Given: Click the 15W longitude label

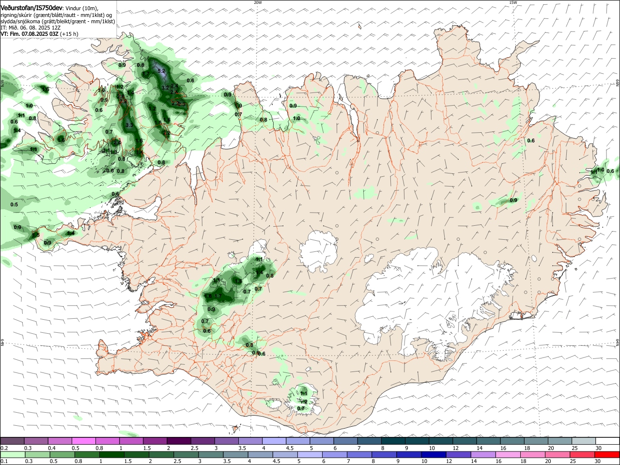Looking at the screenshot, I should [513, 2].
